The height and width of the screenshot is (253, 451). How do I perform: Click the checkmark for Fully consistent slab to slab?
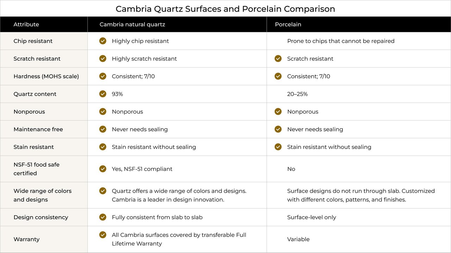pos(103,217)
